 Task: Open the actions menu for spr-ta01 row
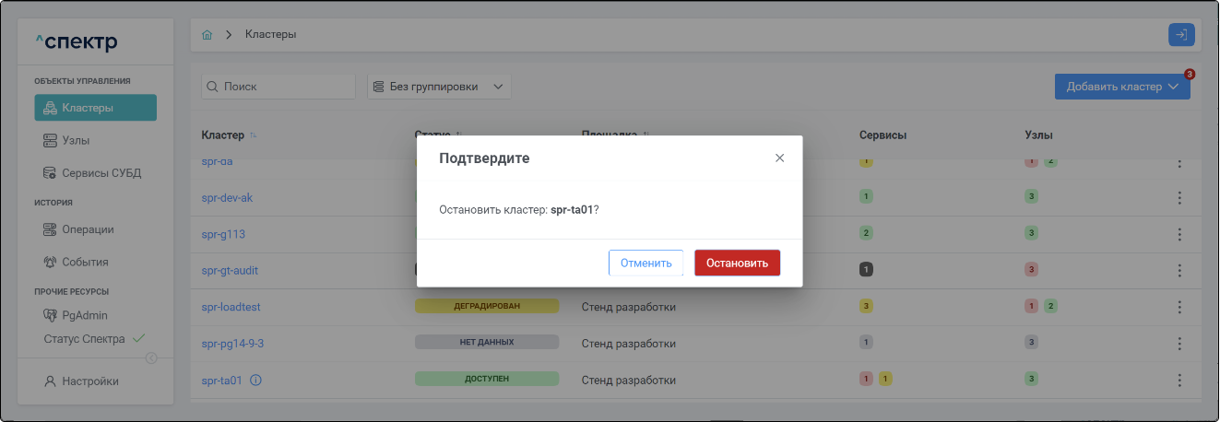(x=1179, y=380)
